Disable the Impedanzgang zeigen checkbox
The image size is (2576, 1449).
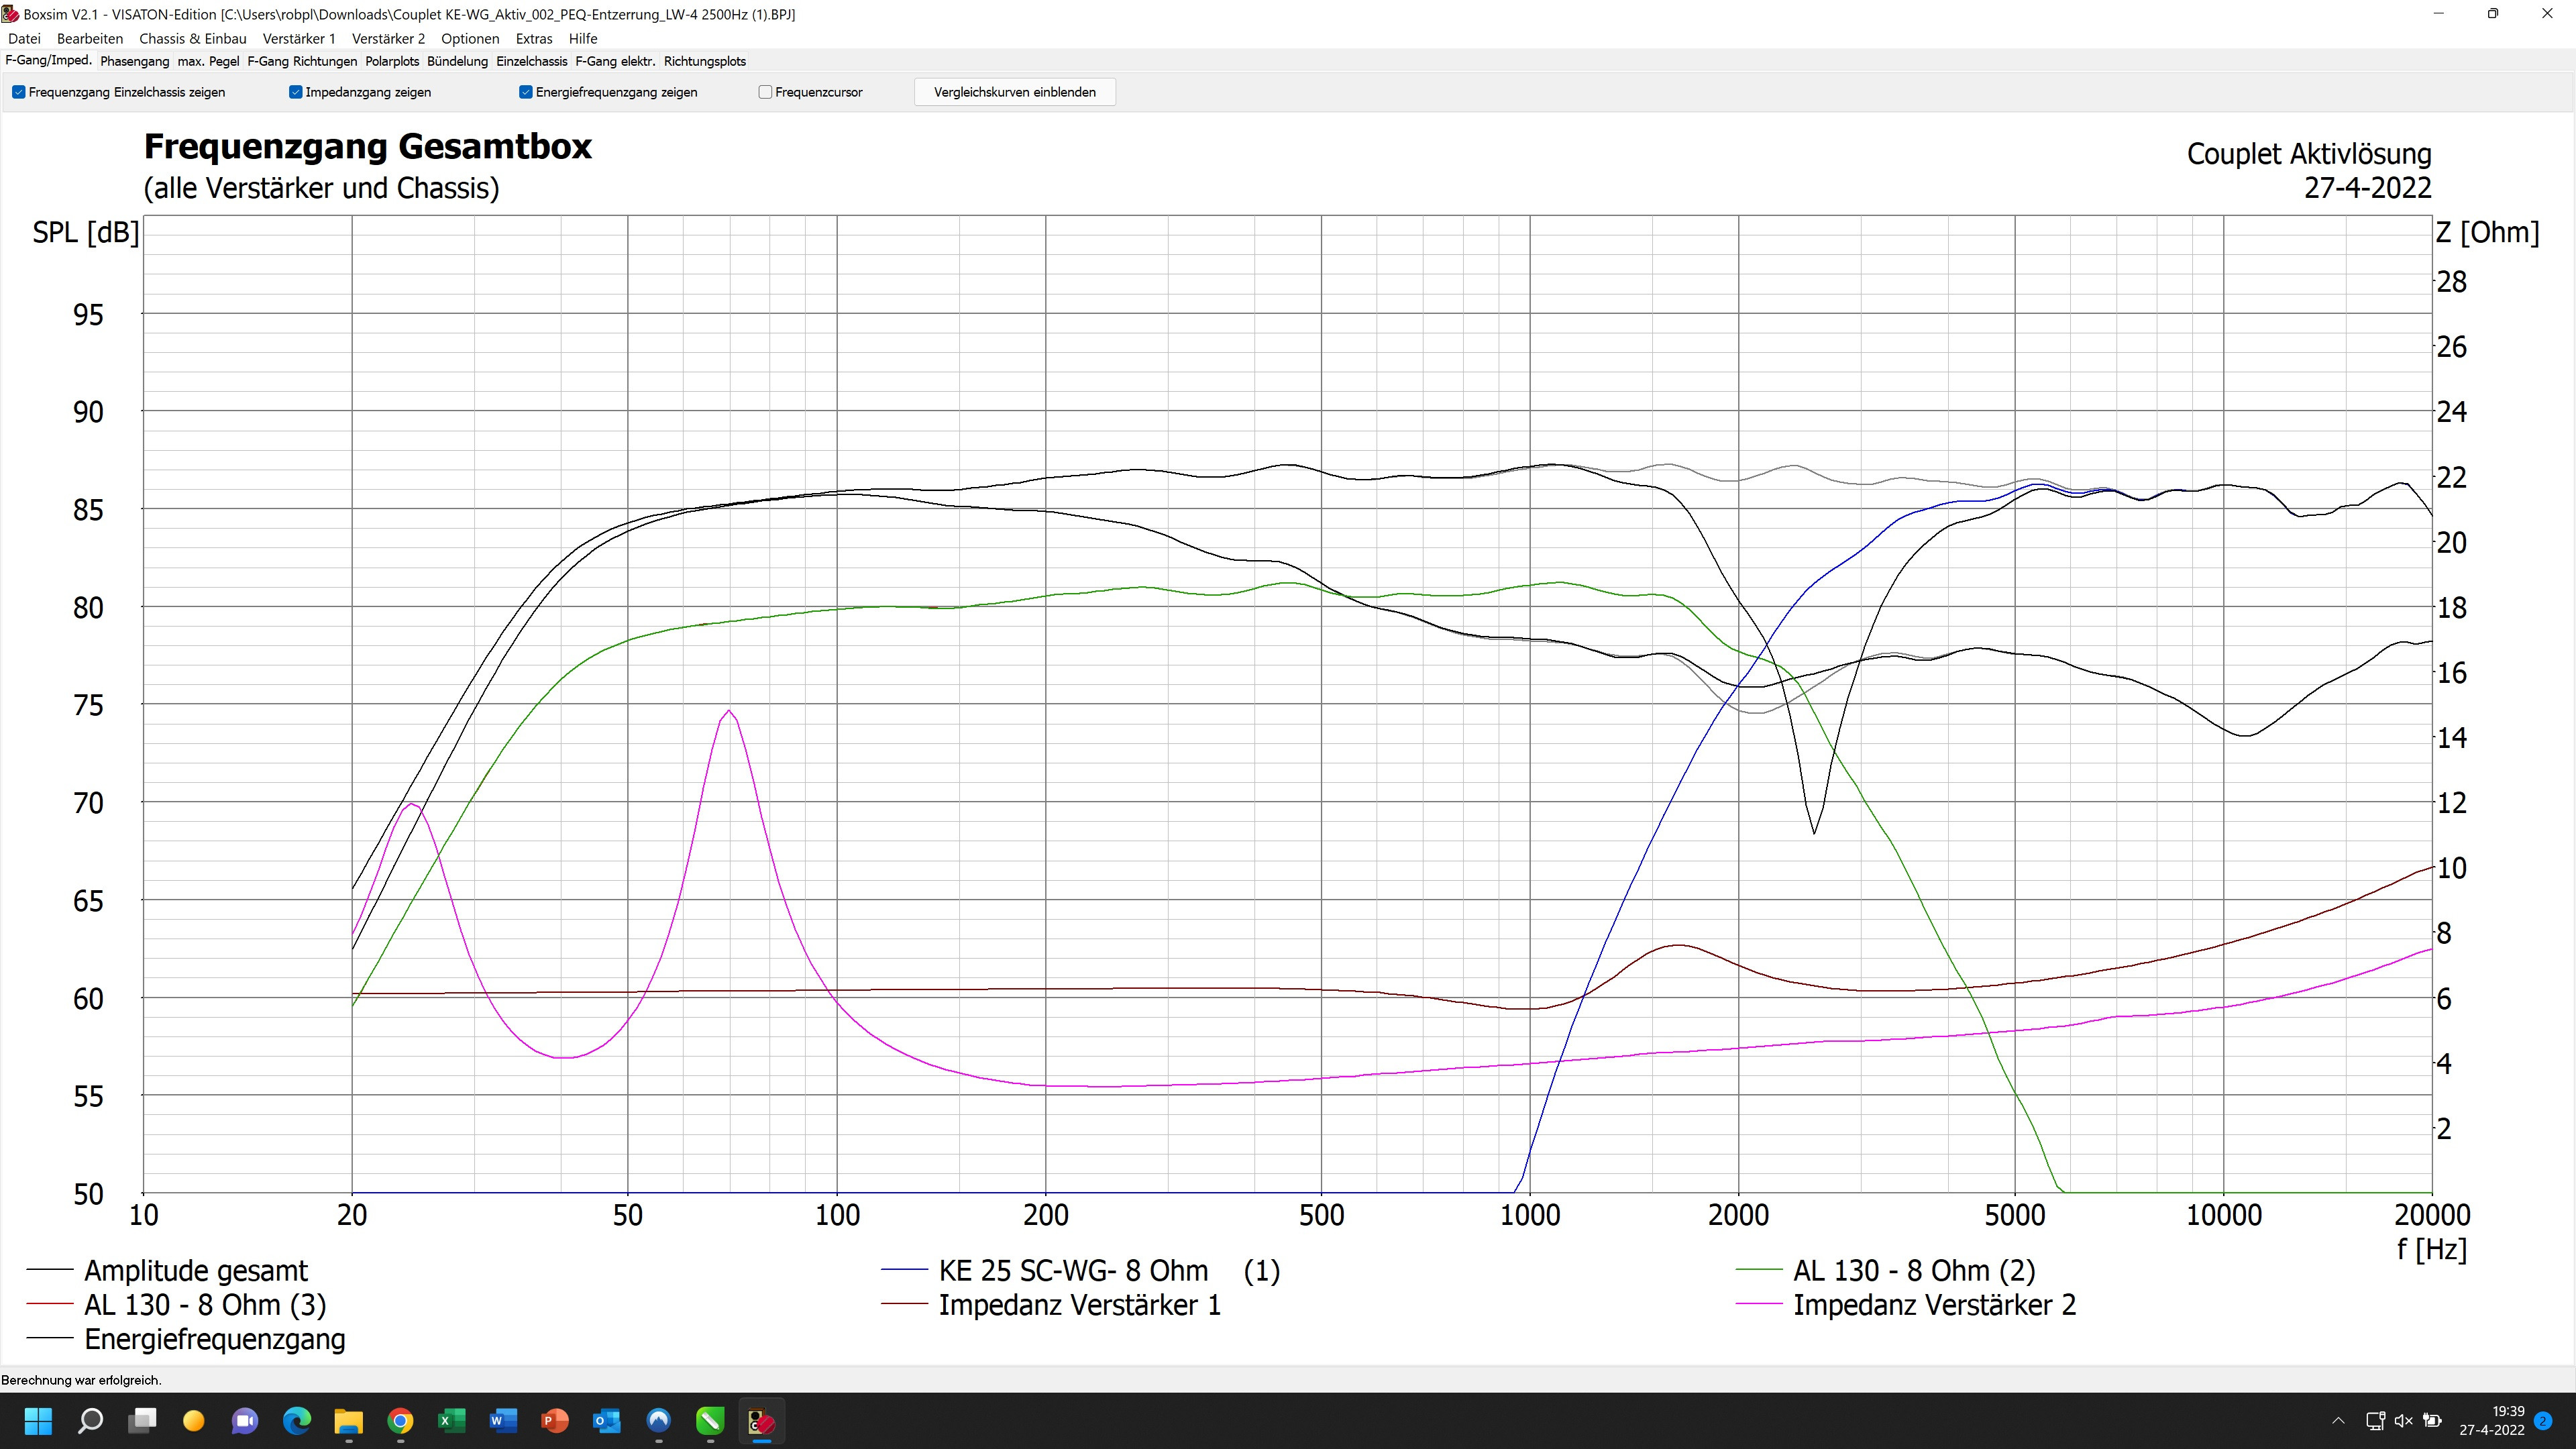(296, 92)
